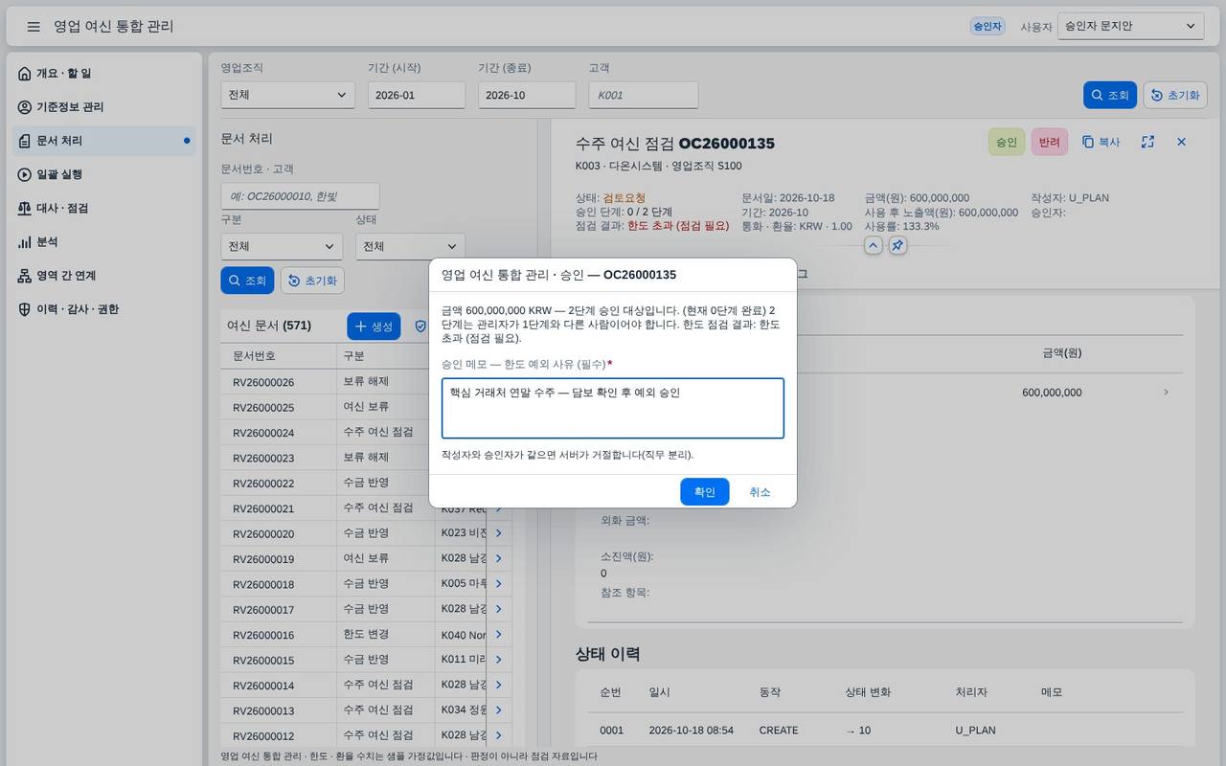This screenshot has height=766, width=1226.
Task: Click 확인 in the approval dialog
Action: 705,491
